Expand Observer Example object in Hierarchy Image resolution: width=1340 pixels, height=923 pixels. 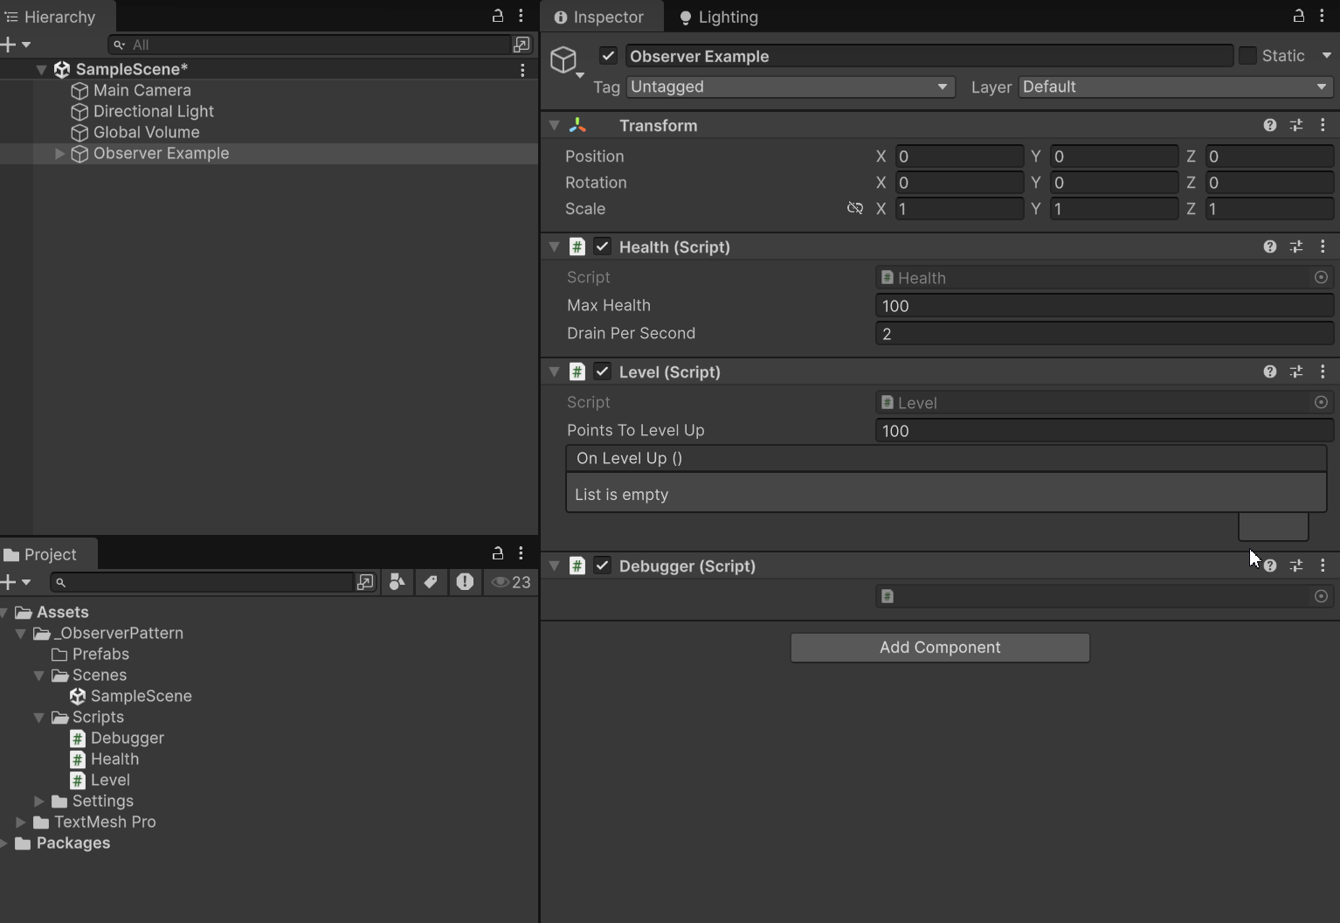[59, 154]
